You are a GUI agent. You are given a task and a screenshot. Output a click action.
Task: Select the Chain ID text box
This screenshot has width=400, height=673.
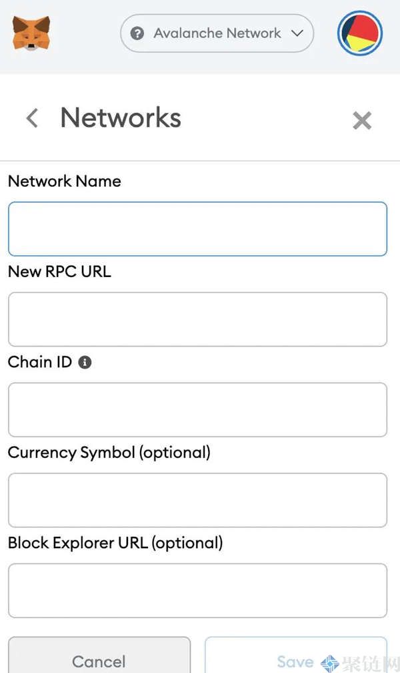point(197,409)
